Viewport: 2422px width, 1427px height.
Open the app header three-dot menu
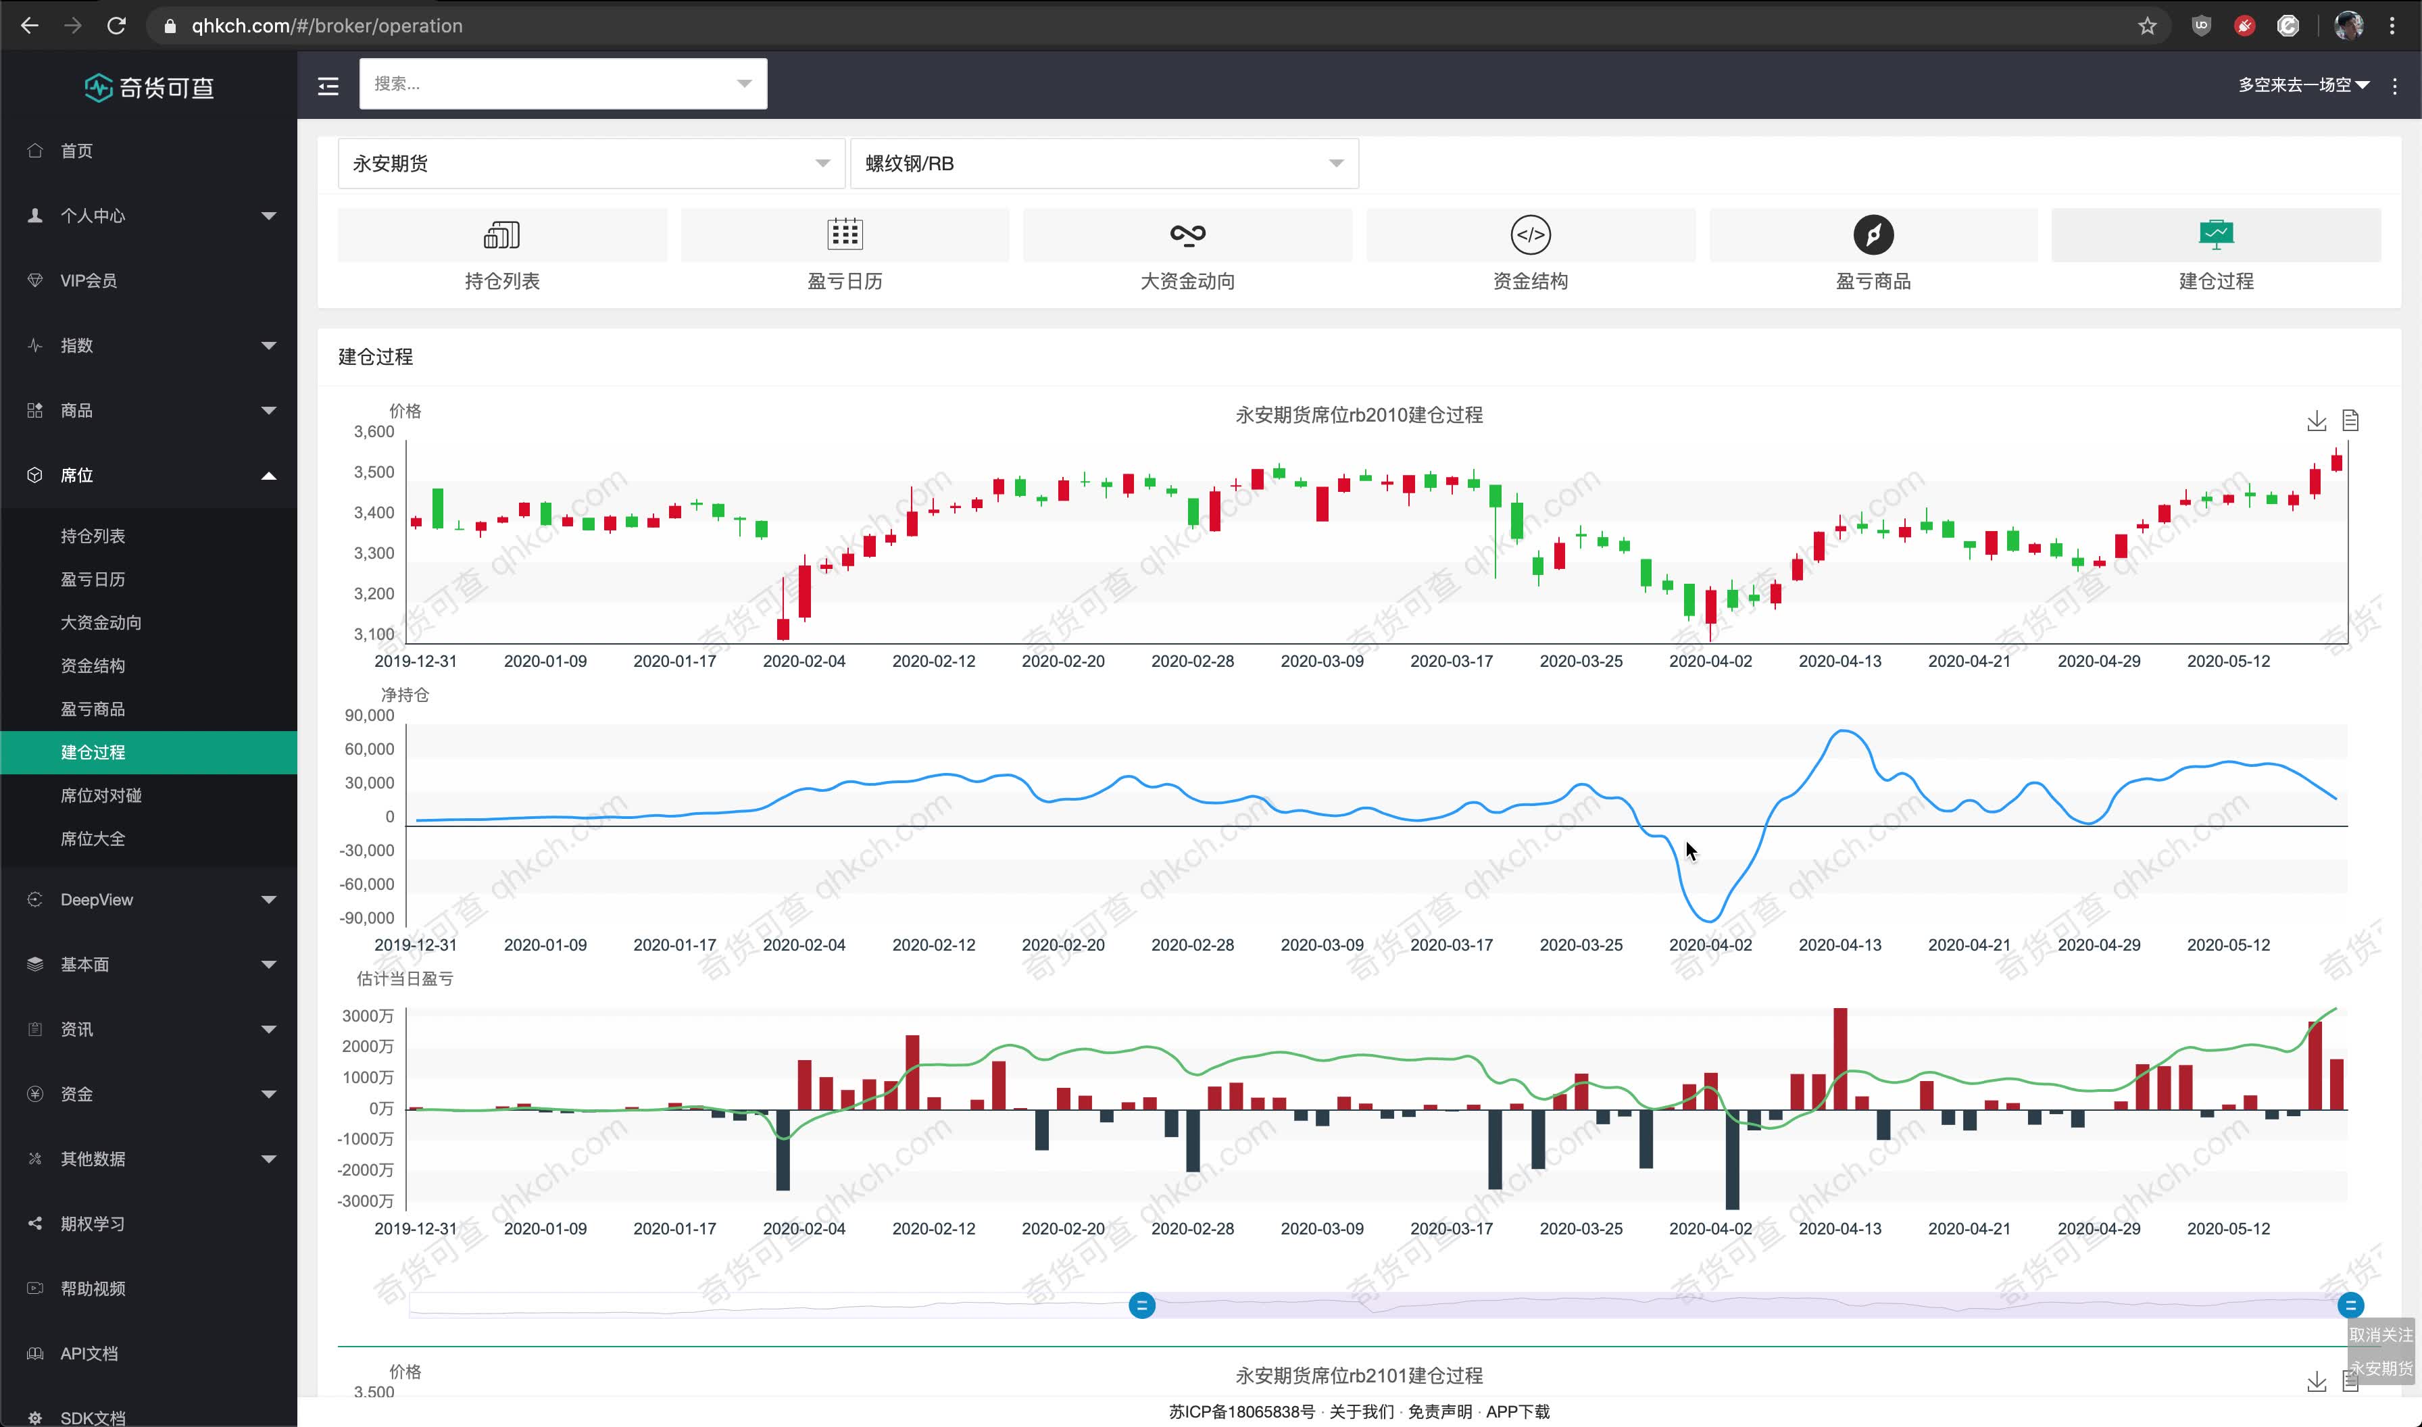pyautogui.click(x=2394, y=86)
